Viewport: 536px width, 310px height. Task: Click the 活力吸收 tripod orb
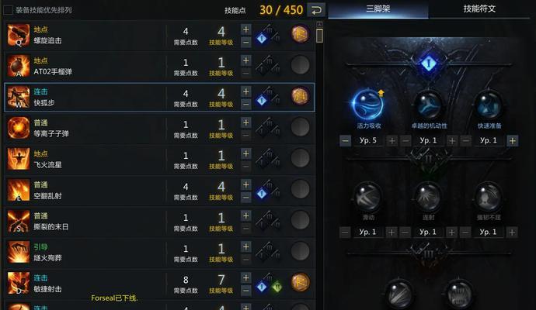(x=367, y=105)
